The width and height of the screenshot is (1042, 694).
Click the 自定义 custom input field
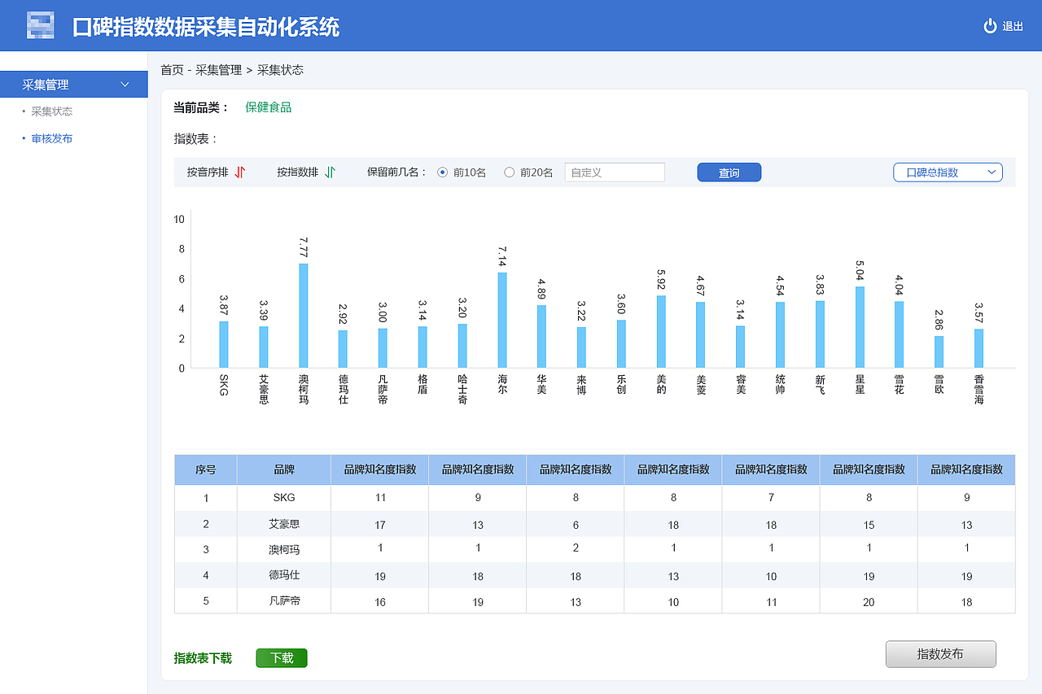click(615, 172)
